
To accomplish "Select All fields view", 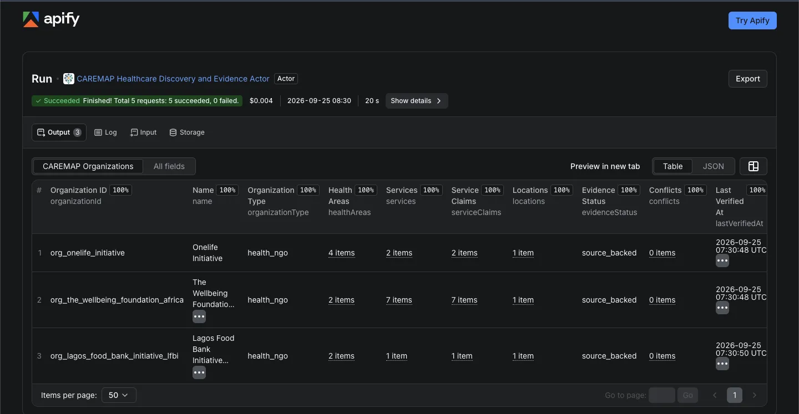I will 169,166.
